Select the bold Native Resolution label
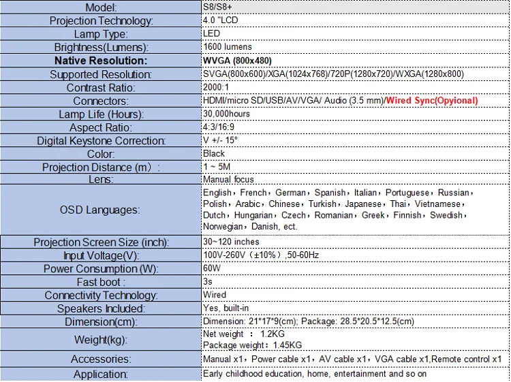The image size is (511, 382). click(x=101, y=61)
